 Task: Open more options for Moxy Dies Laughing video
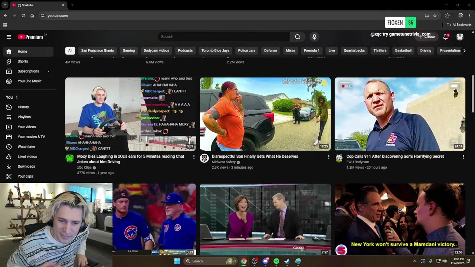pos(194,157)
